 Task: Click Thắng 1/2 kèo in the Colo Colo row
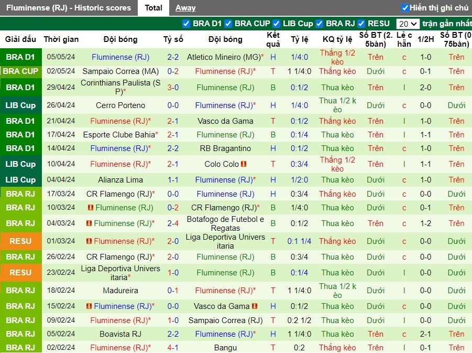tap(337, 164)
